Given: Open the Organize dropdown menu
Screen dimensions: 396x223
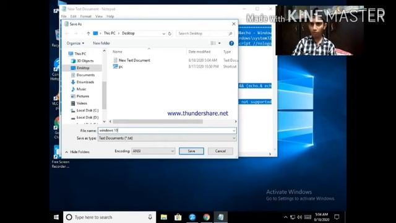Looking at the screenshot, I should pos(75,43).
